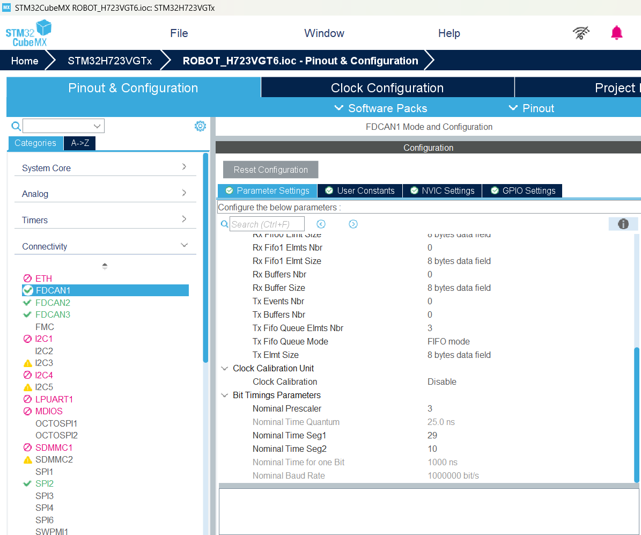Click the connectivity list collapse handle
This screenshot has width=641, height=535.
coord(105,266)
